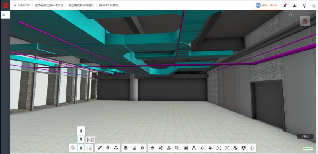
Task: Click the mirror split plane icon
Action: pos(202,148)
